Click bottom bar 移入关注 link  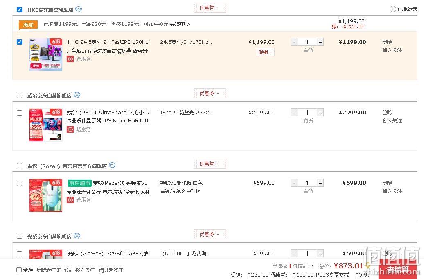click(x=85, y=270)
